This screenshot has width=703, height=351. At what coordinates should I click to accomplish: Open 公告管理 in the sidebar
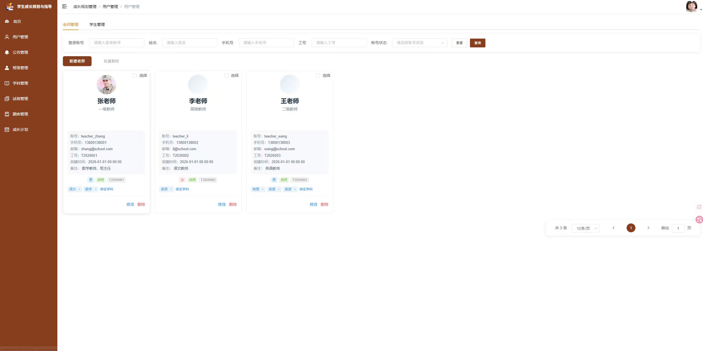pos(29,52)
